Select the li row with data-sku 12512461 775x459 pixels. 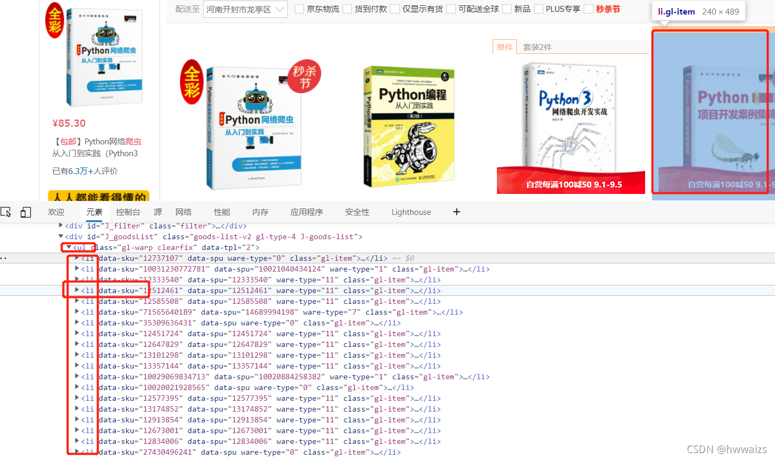click(261, 290)
